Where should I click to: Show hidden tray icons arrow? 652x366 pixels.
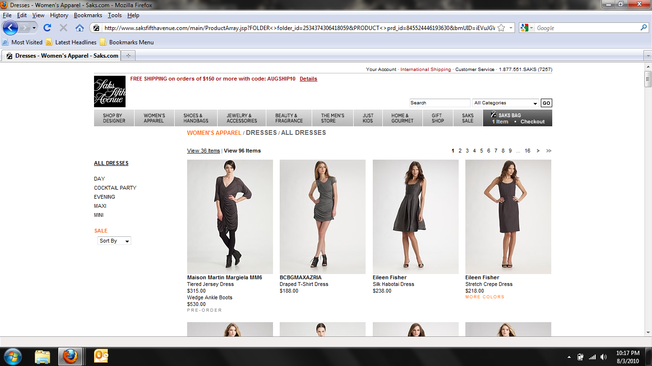(569, 357)
